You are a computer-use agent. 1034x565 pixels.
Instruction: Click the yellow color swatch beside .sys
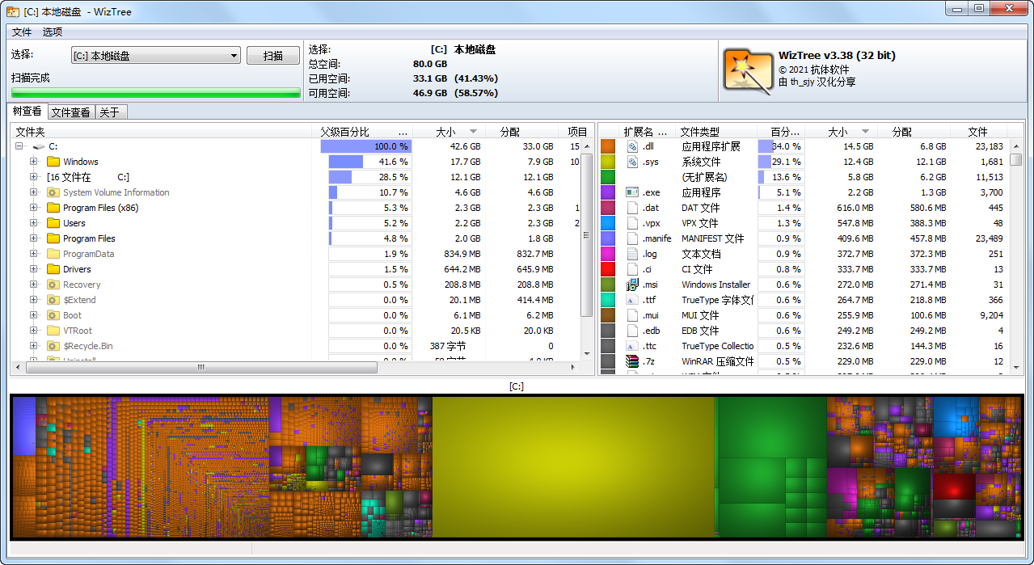(608, 162)
